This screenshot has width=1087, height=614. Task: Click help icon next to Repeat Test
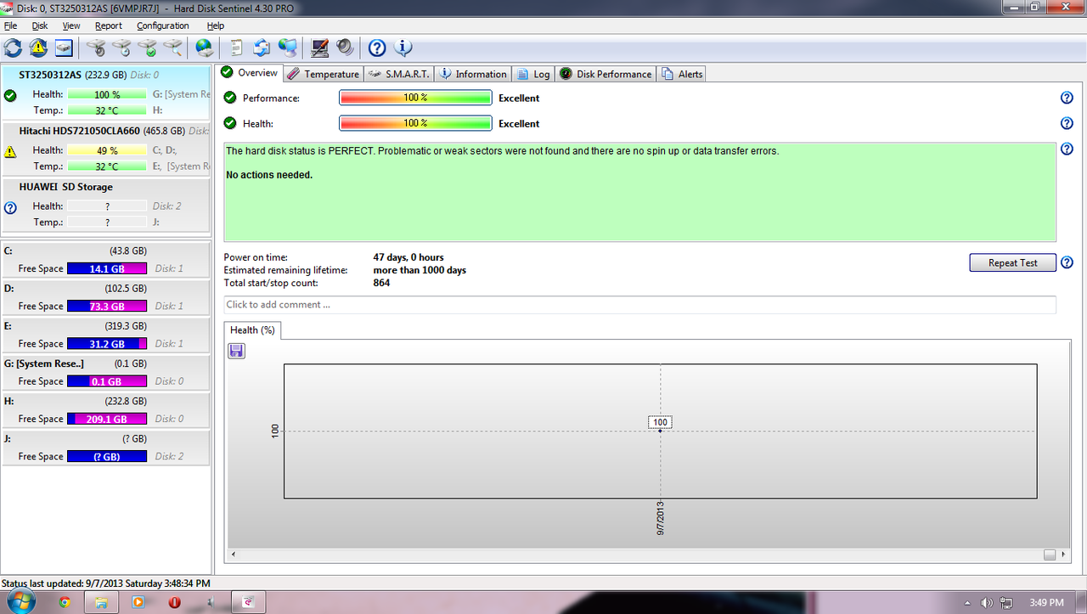pos(1067,262)
